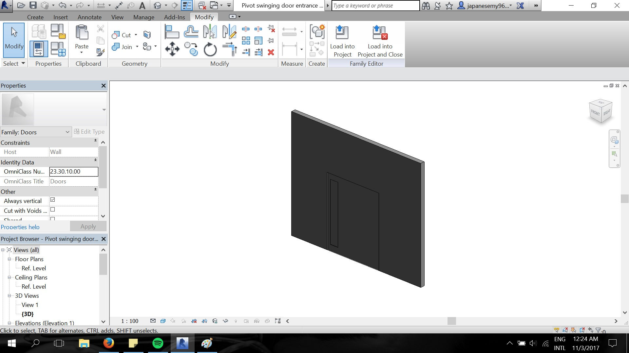
Task: Open Firefox from the taskbar
Action: click(x=109, y=343)
